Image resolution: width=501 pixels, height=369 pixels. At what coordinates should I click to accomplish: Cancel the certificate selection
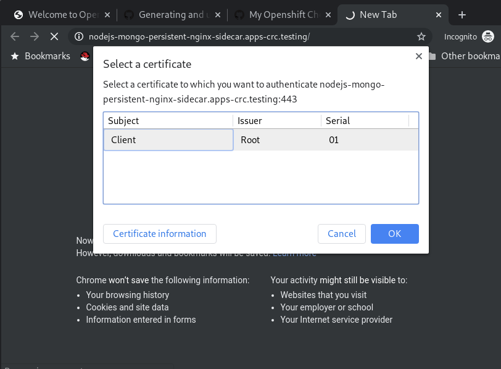pos(342,234)
